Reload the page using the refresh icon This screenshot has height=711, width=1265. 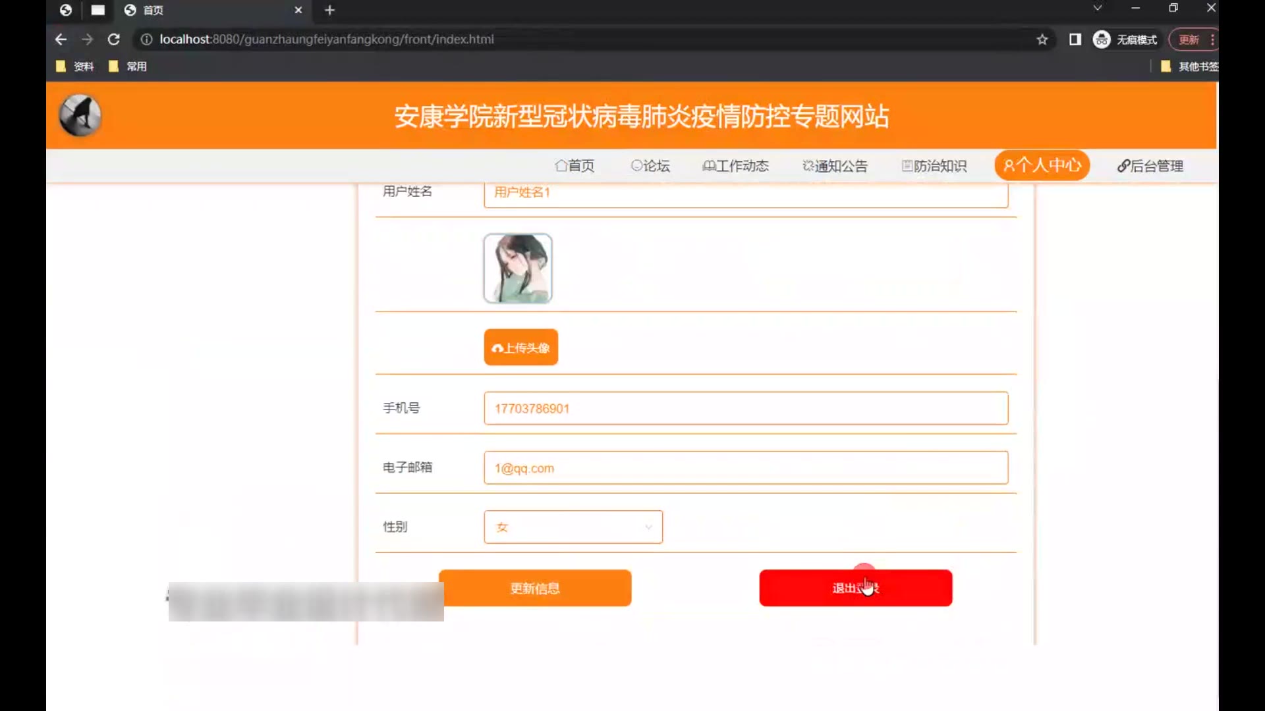[x=113, y=39]
